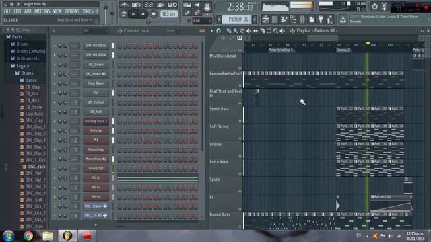Click the Record button

(x=154, y=14)
